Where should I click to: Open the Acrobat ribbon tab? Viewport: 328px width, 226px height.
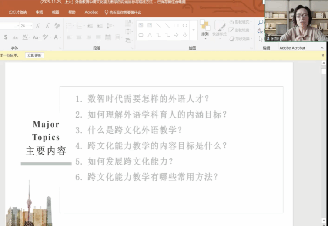click(91, 13)
